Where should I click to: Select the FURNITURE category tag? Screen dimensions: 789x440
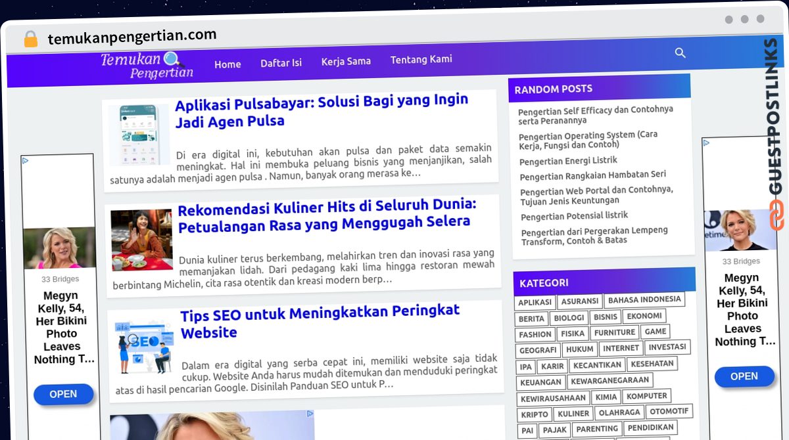(615, 332)
